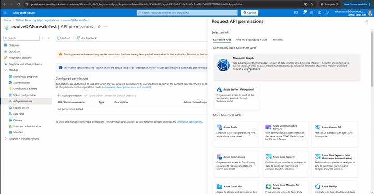Close the Request API permissions panel

(367, 21)
